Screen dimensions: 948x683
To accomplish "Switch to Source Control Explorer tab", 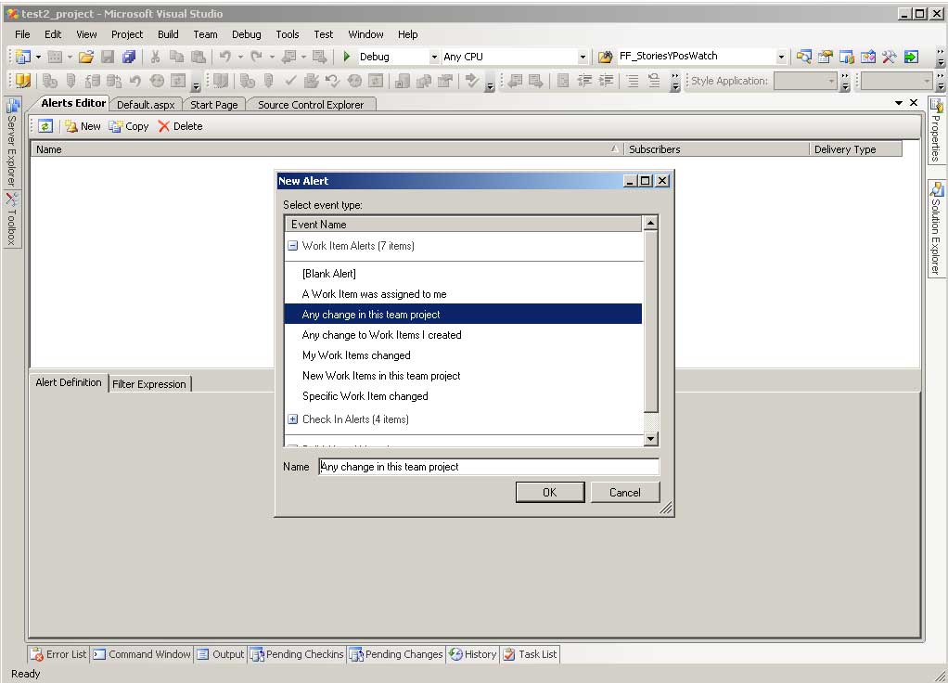I will [311, 105].
